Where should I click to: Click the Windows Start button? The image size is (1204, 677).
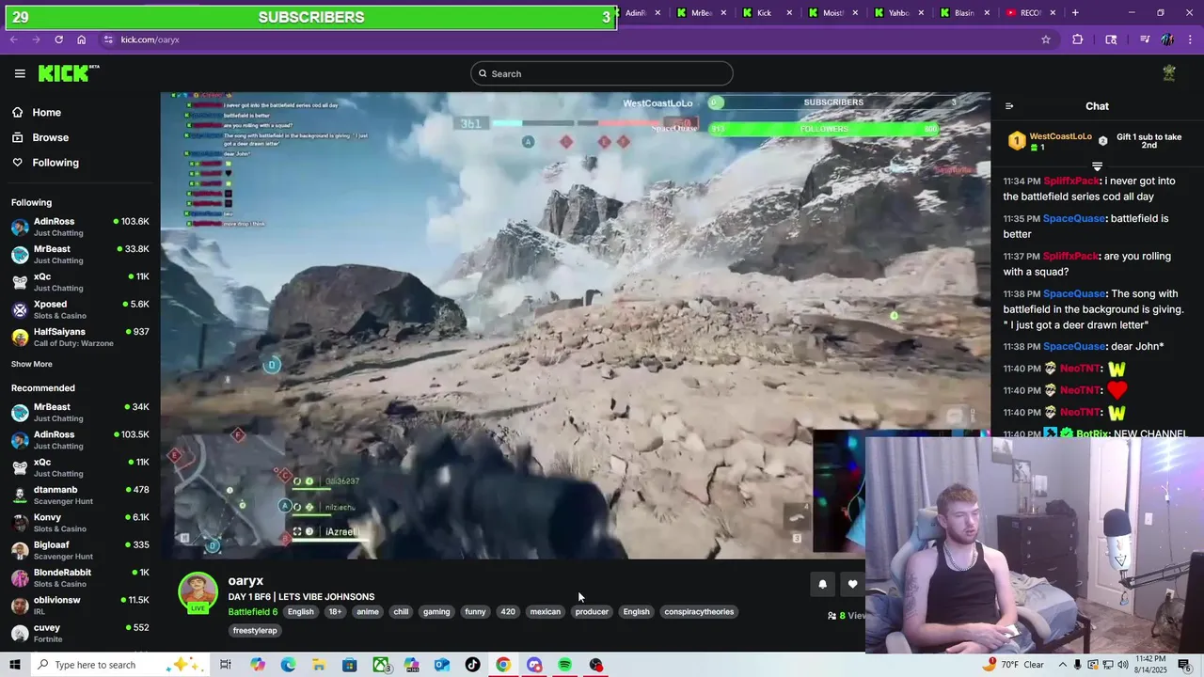14,665
